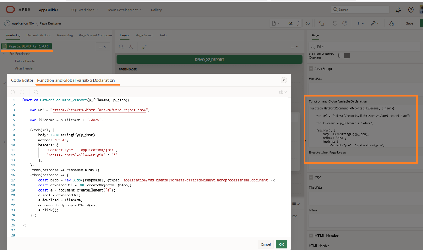Open the Utilities wrench menu

(x=375, y=23)
